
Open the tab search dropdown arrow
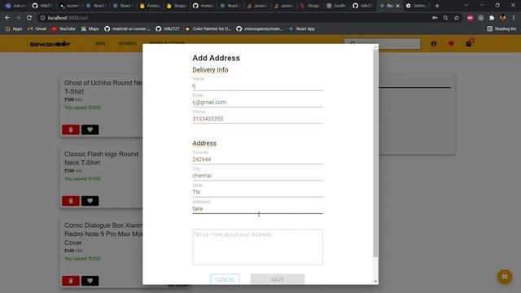[466, 6]
